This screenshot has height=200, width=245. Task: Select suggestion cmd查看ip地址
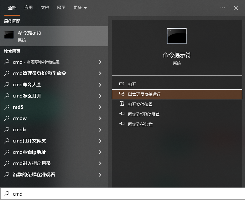click(x=54, y=152)
